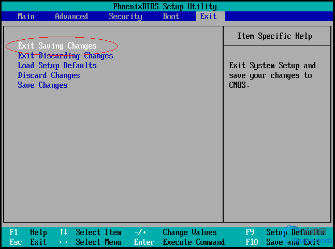Choose Exit Saving Changes
The width and height of the screenshot is (335, 249).
tap(57, 46)
